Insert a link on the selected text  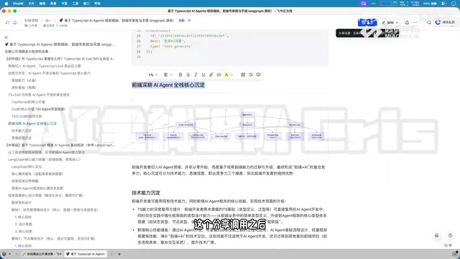click(x=211, y=75)
